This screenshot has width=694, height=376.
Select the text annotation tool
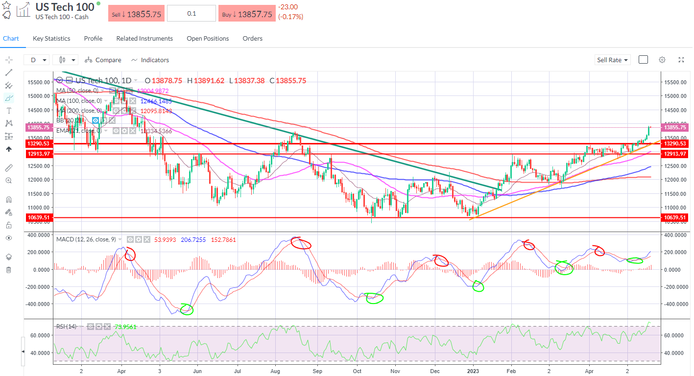(x=8, y=111)
